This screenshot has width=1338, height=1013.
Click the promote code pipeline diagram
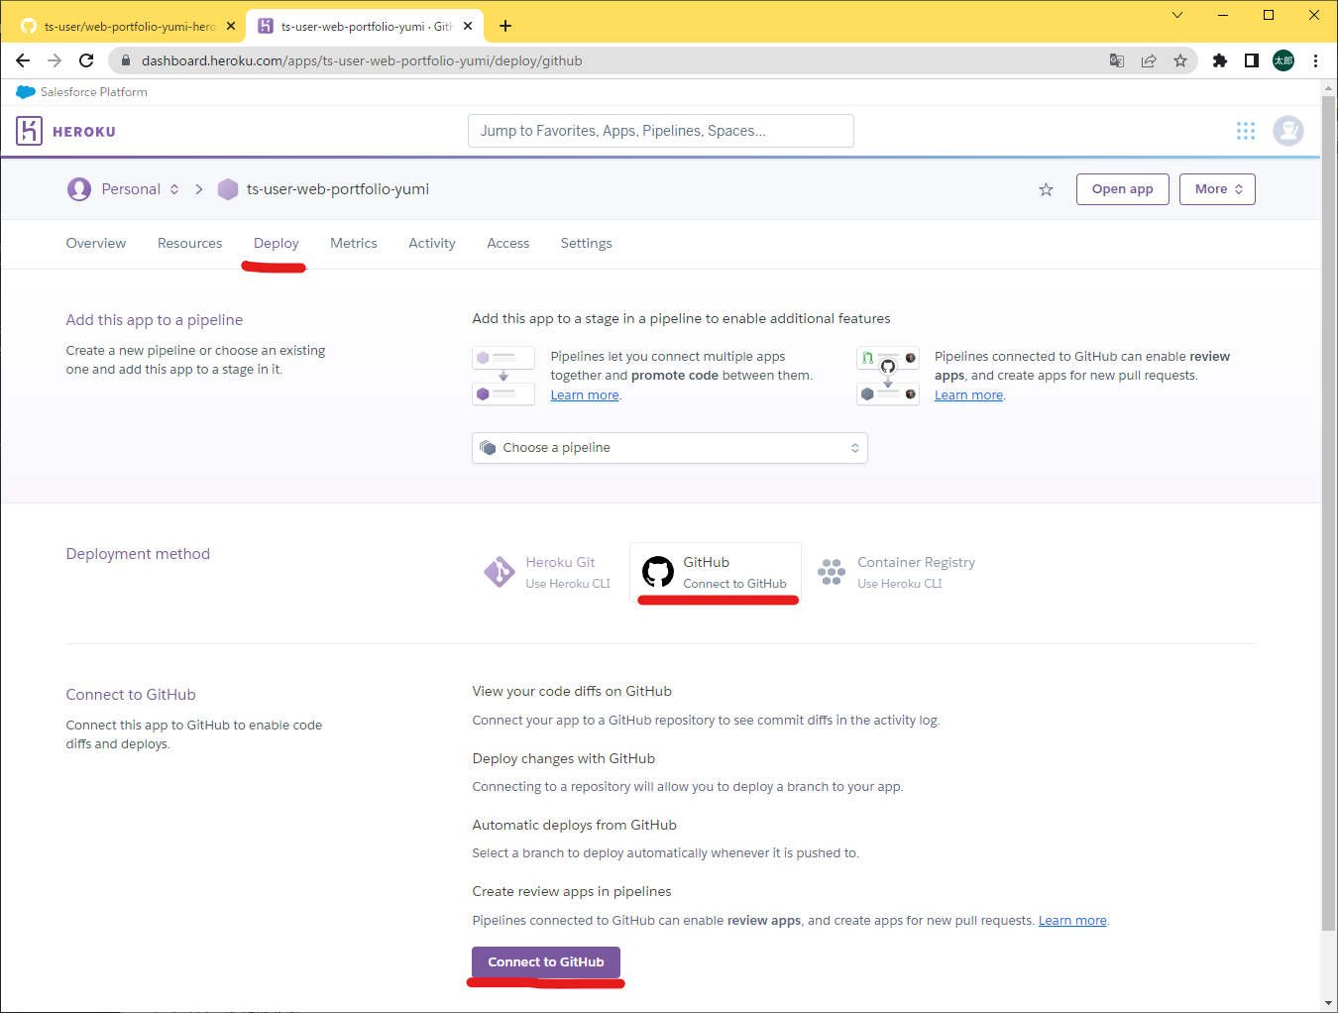coord(503,376)
